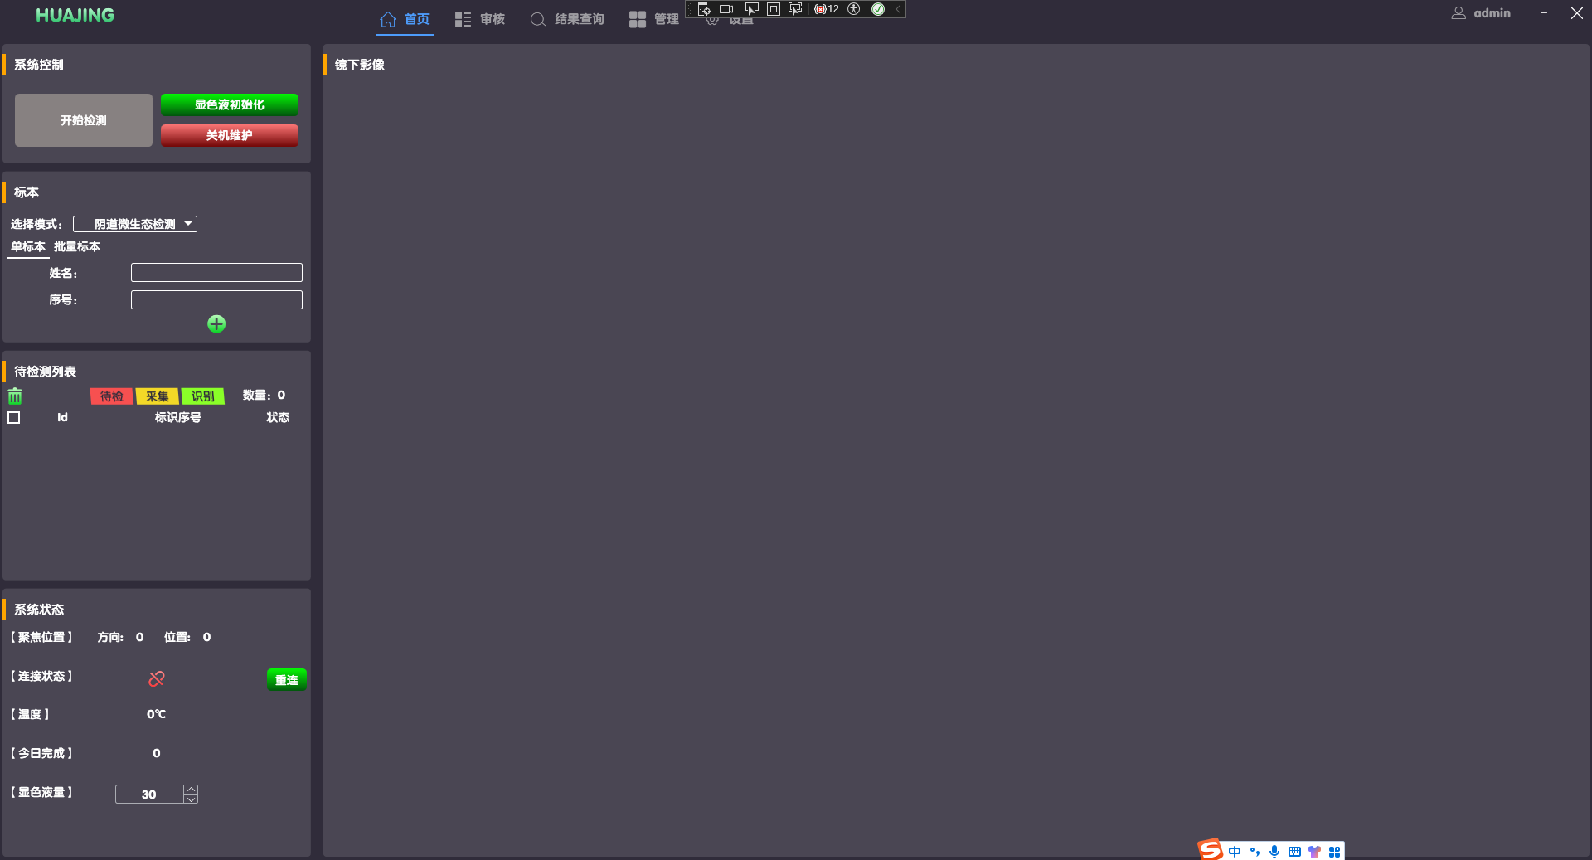
Task: Open the Sogou toolbox grid icon
Action: click(1334, 852)
